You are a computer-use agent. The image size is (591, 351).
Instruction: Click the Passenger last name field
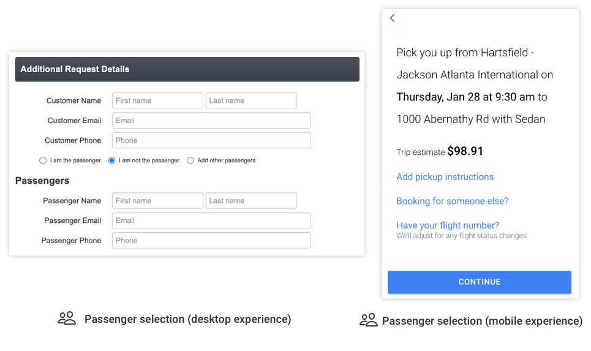(251, 201)
